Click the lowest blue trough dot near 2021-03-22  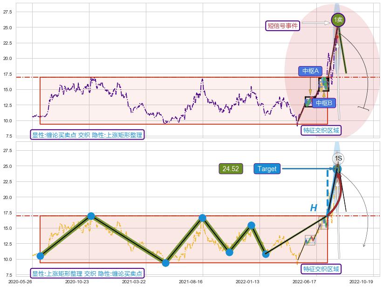click(165, 263)
